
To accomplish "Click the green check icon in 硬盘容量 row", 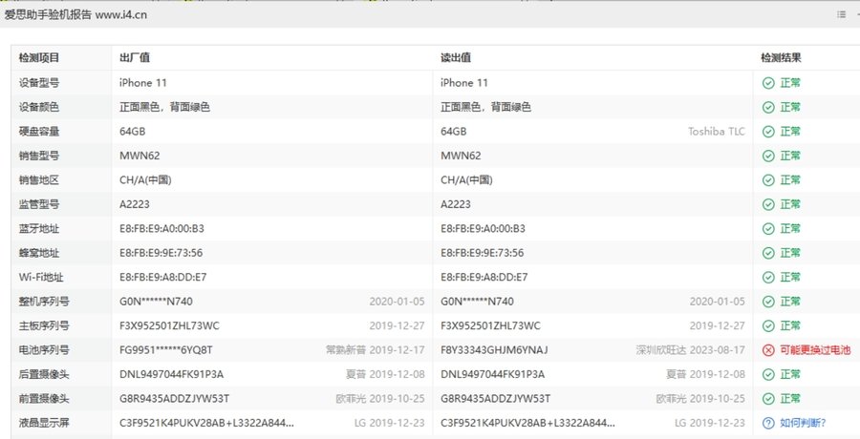I will coord(768,132).
